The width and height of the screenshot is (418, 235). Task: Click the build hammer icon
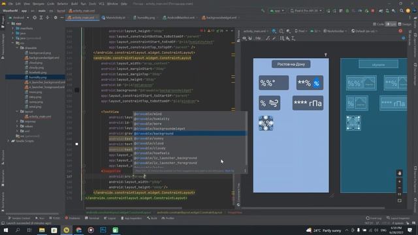pos(263,10)
